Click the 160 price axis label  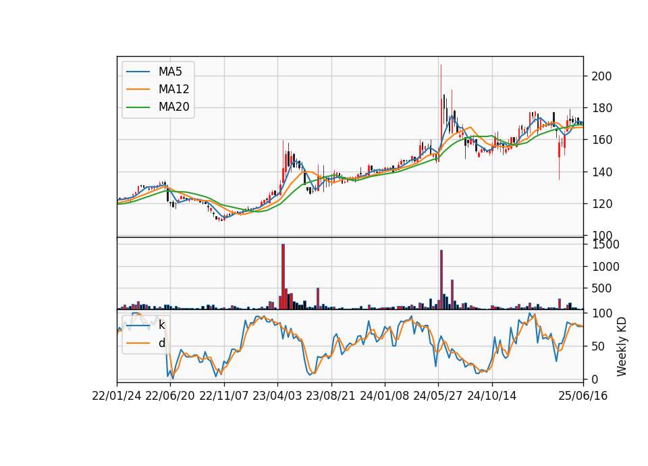(601, 140)
